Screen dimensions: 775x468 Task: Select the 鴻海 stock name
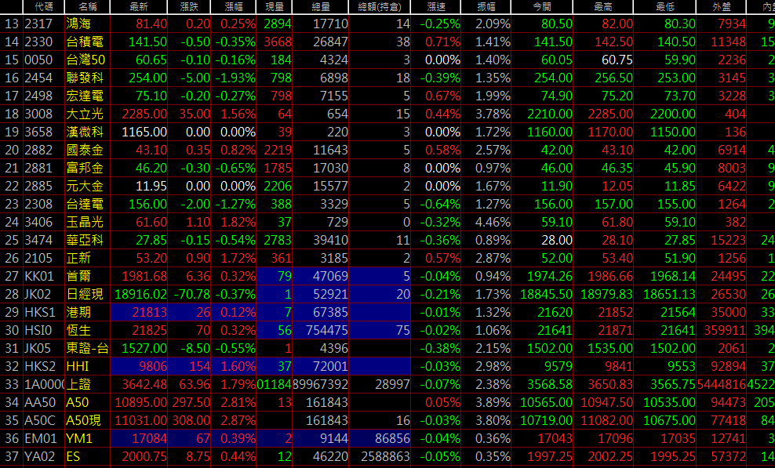78,24
